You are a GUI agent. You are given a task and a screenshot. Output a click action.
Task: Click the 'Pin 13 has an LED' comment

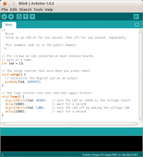click(48, 56)
